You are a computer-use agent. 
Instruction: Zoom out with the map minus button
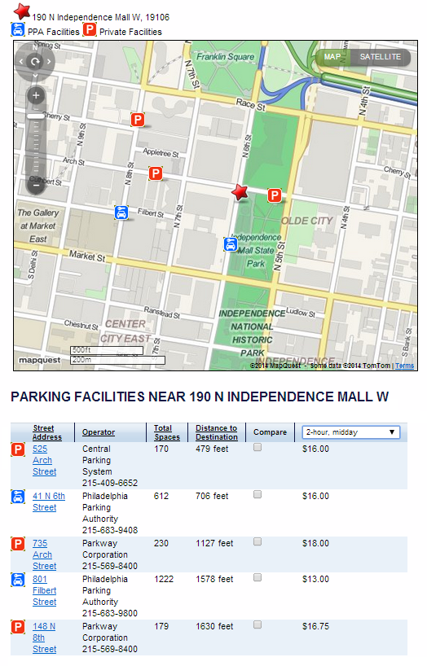coord(36,185)
